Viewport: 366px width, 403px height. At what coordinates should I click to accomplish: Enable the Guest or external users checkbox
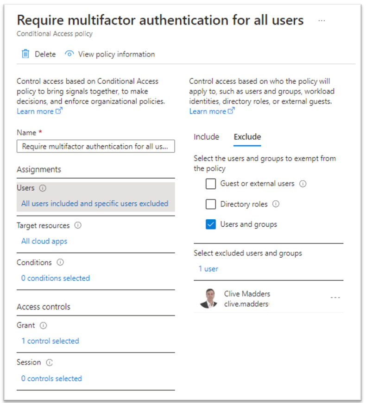pyautogui.click(x=211, y=184)
